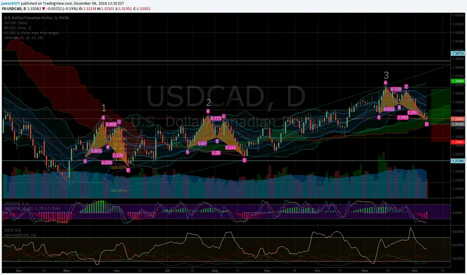The height and width of the screenshot is (275, 467).
Task: Select the KC indicator legend entry
Action: (31, 32)
